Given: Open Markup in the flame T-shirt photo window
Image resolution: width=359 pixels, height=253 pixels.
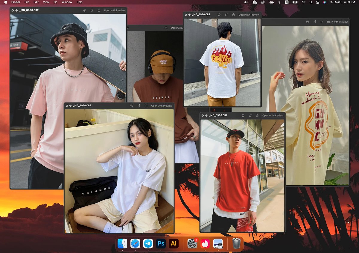Looking at the screenshot, I should 219,15.
